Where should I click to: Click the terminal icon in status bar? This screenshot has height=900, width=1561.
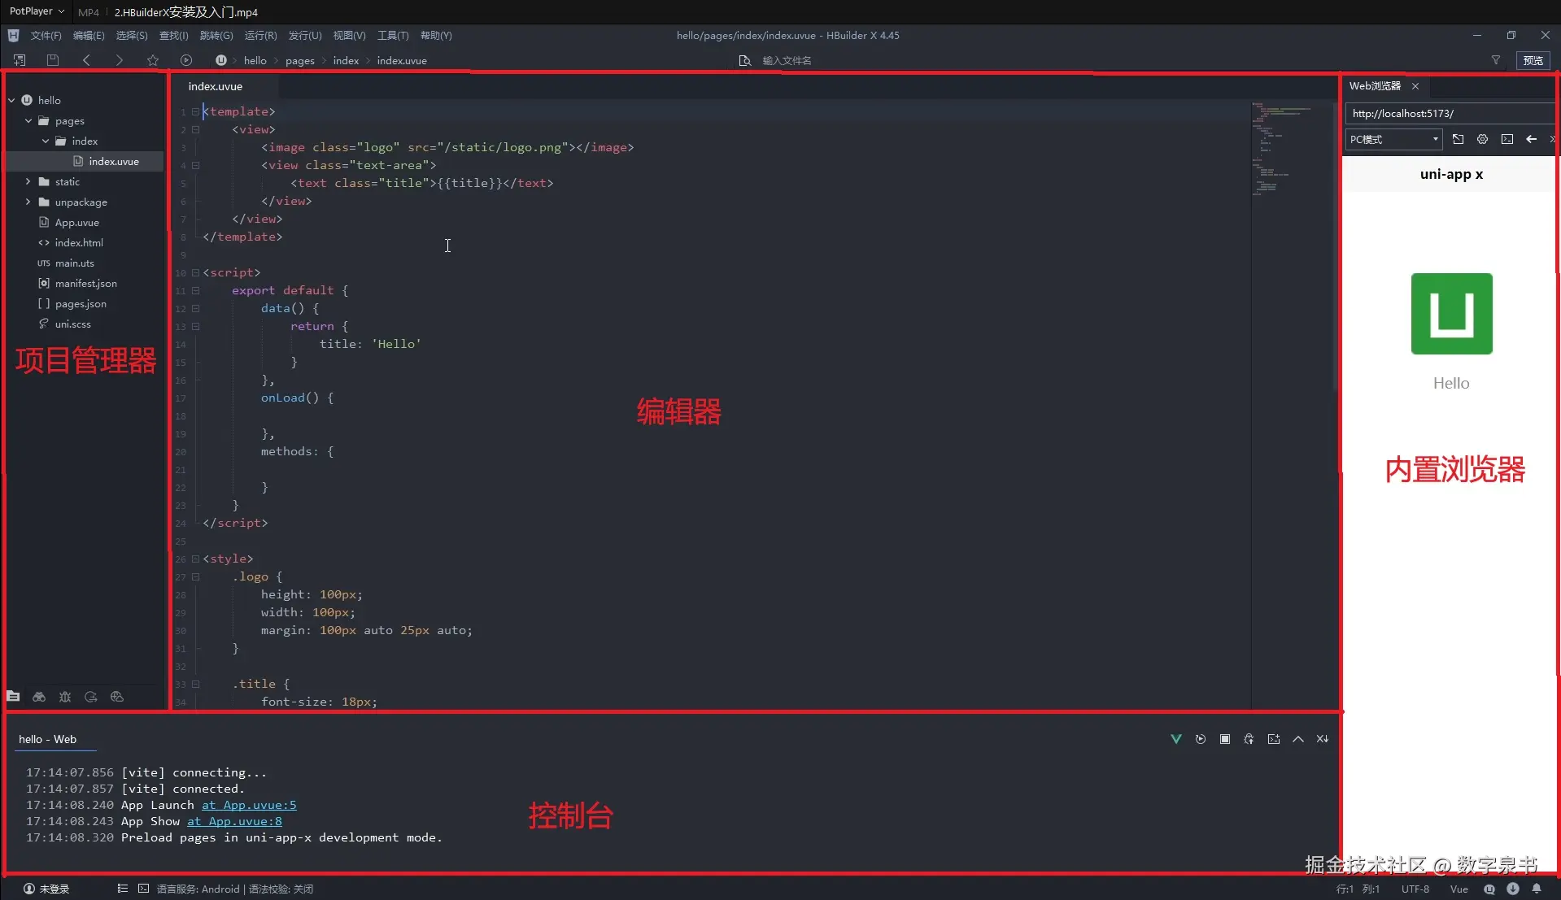click(144, 889)
